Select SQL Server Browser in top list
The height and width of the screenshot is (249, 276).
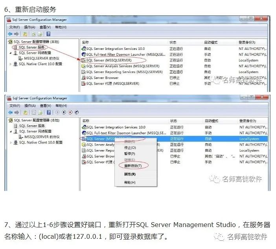[102, 77]
